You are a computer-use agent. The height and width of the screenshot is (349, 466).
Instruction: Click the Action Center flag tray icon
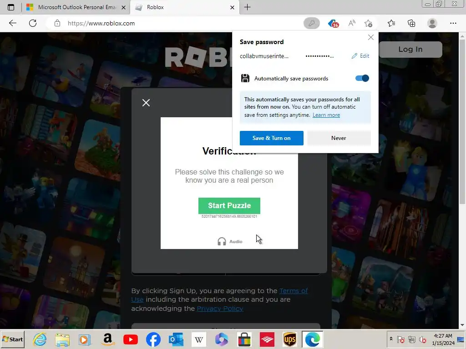click(x=400, y=339)
